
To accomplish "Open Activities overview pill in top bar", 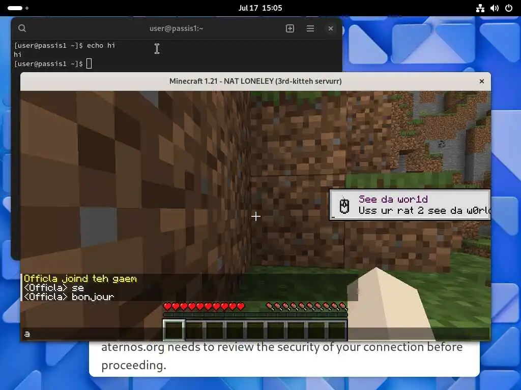I will pos(18,8).
